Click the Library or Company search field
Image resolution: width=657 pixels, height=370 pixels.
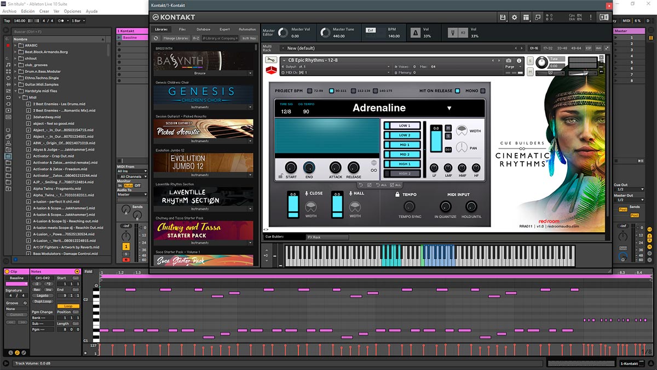pyautogui.click(x=221, y=38)
